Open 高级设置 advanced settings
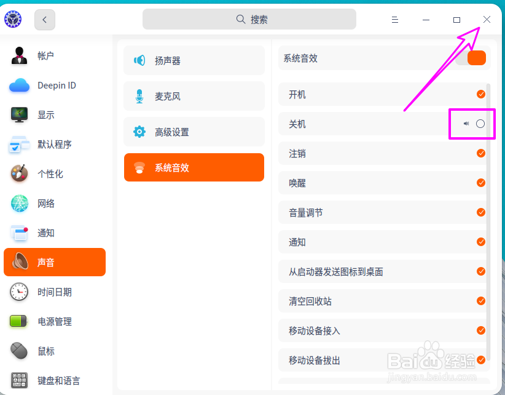The image size is (505, 395). point(194,132)
